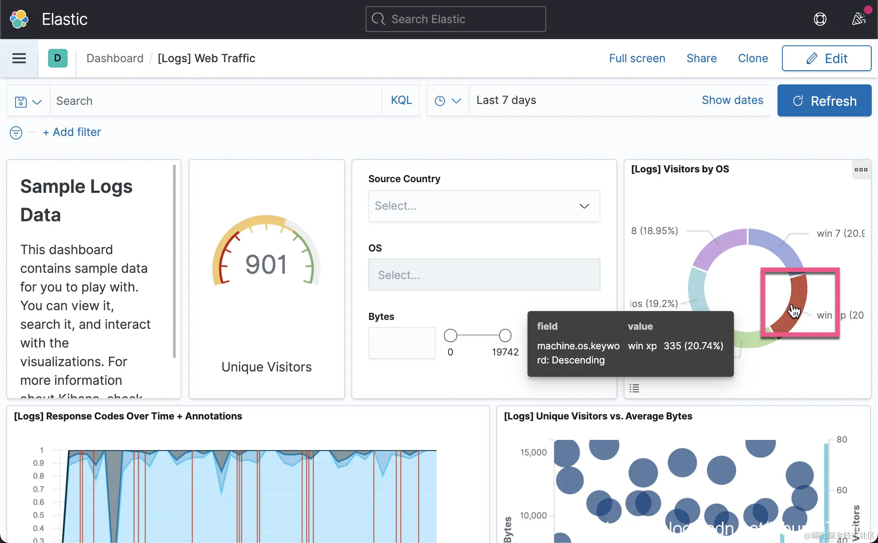Open the help menu lifebuoy icon
878x543 pixels.
pyautogui.click(x=820, y=19)
